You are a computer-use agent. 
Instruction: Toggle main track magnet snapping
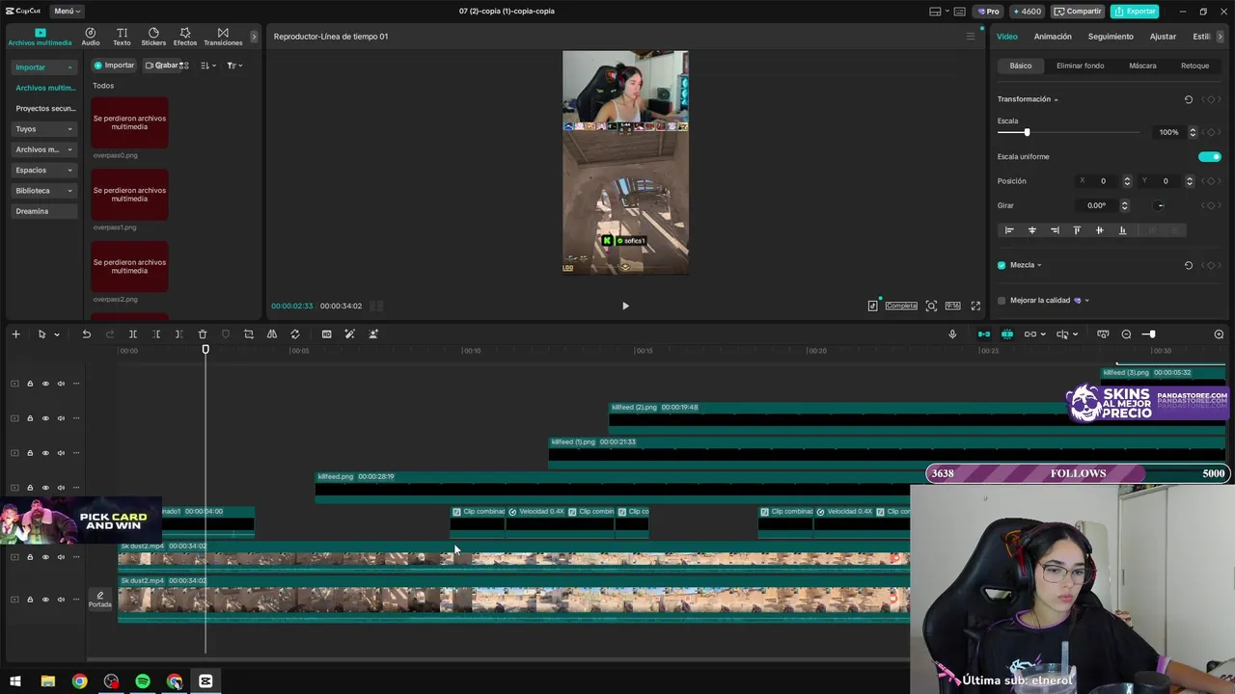[984, 334]
